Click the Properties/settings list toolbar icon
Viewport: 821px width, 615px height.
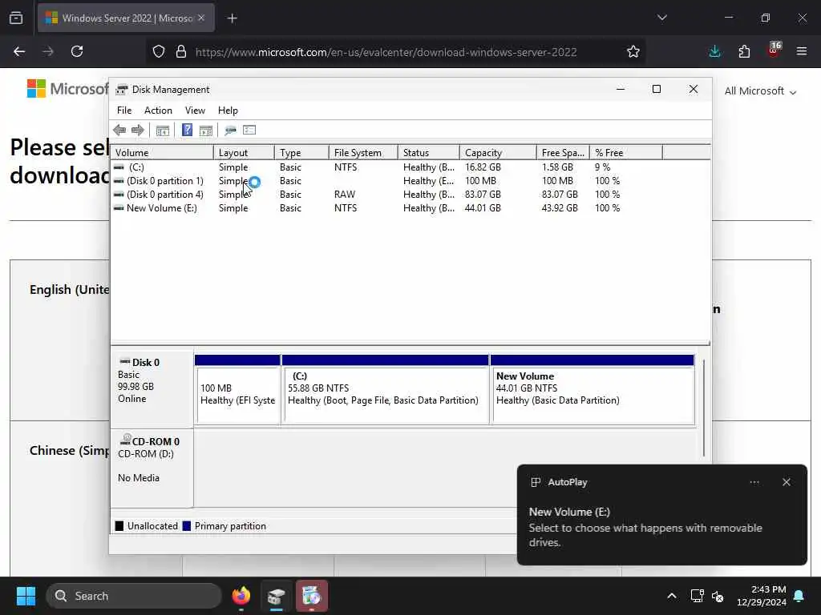click(x=249, y=131)
